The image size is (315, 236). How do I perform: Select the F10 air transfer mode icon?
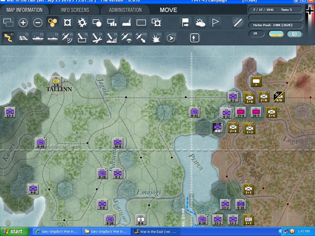coord(141,37)
